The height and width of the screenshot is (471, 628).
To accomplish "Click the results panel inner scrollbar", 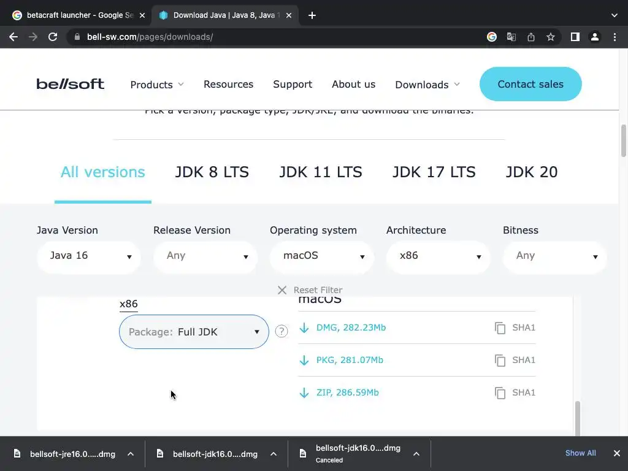I will coord(578,418).
